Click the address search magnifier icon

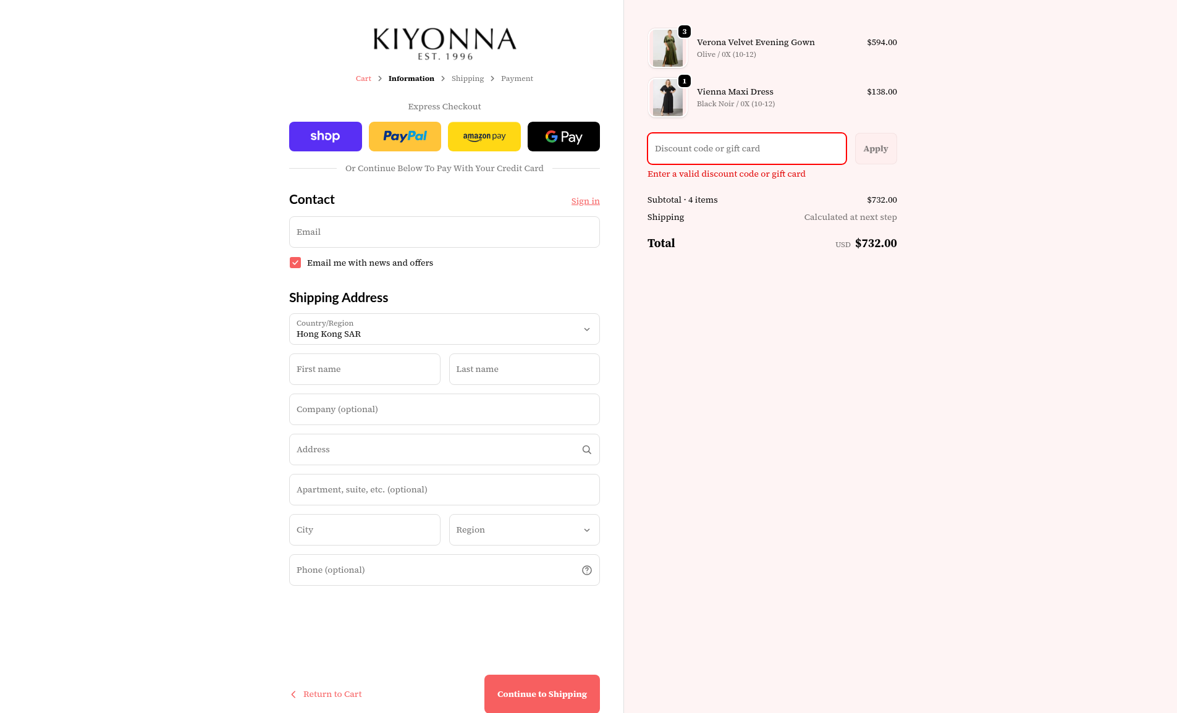tap(587, 450)
